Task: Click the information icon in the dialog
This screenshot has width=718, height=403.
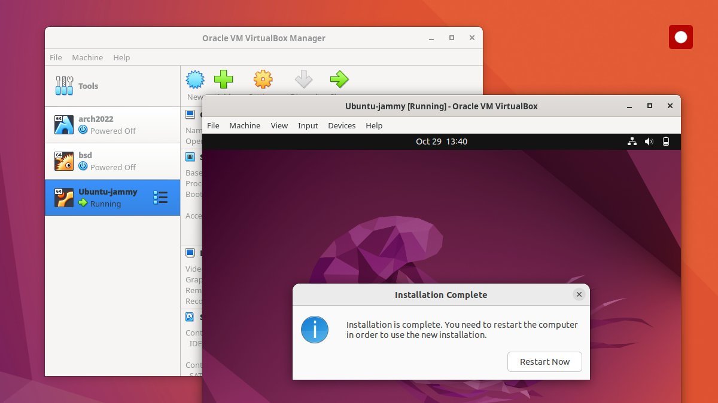Action: tap(315, 330)
